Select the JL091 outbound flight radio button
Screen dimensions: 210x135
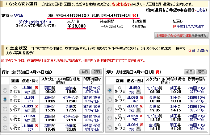(5, 90)
